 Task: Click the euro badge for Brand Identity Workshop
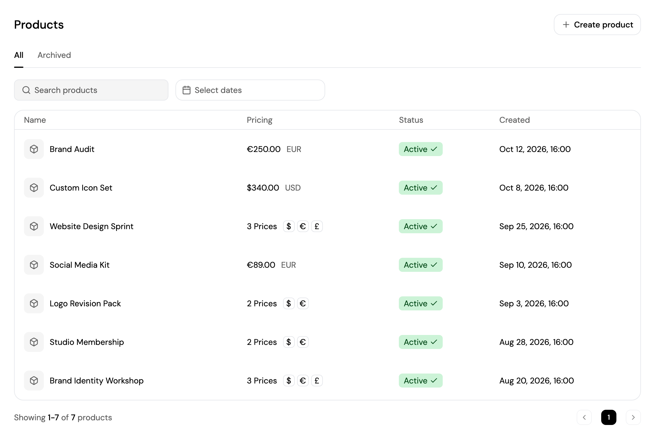point(303,381)
